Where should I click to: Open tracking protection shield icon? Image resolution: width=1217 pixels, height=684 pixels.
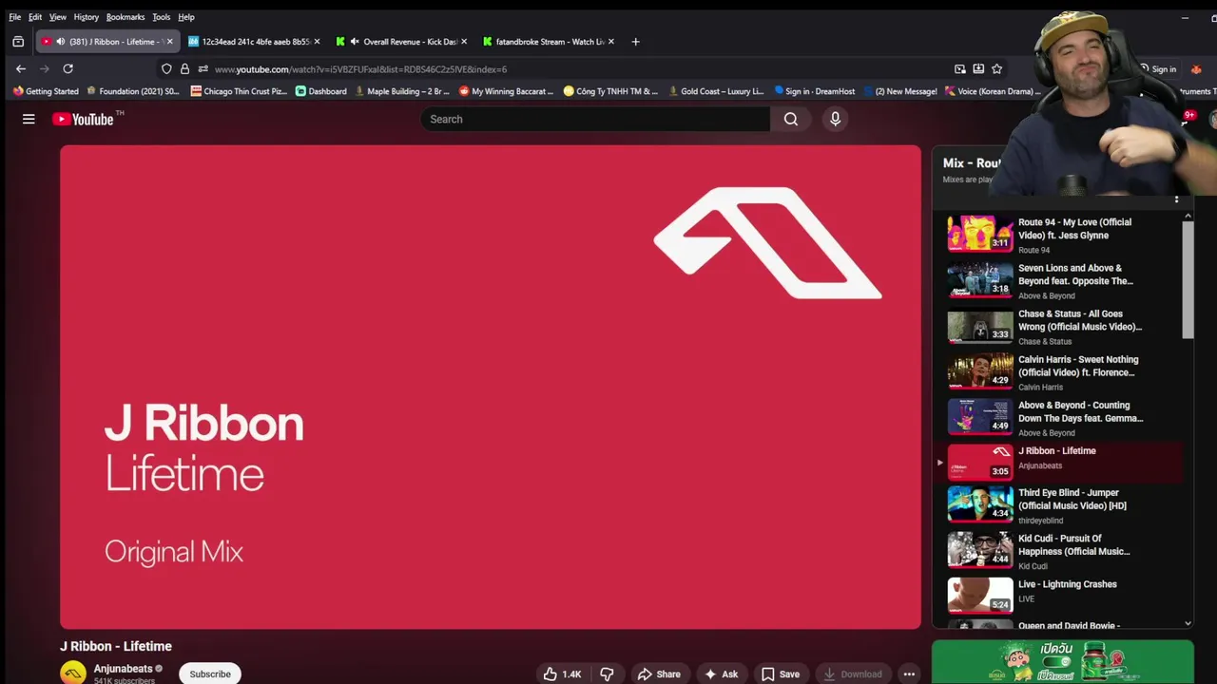pyautogui.click(x=166, y=68)
